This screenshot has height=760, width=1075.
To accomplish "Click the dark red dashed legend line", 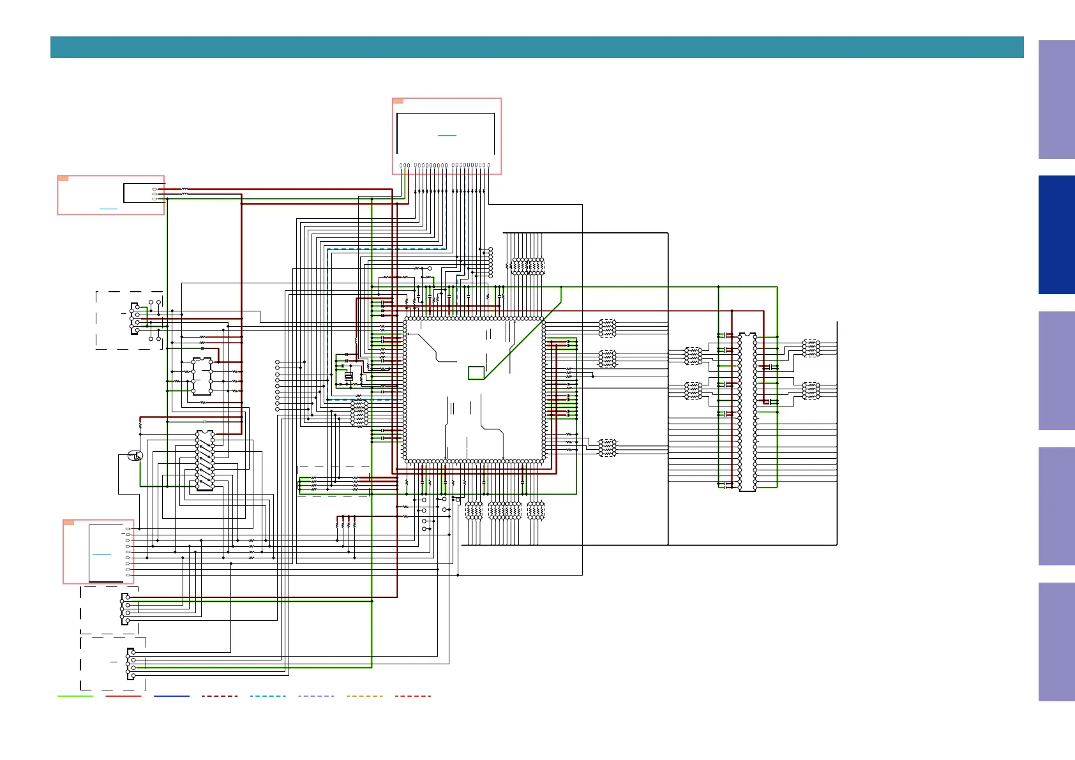I will (x=220, y=696).
